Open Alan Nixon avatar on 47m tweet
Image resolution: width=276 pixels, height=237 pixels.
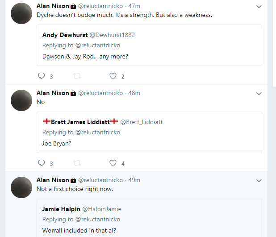(x=21, y=13)
